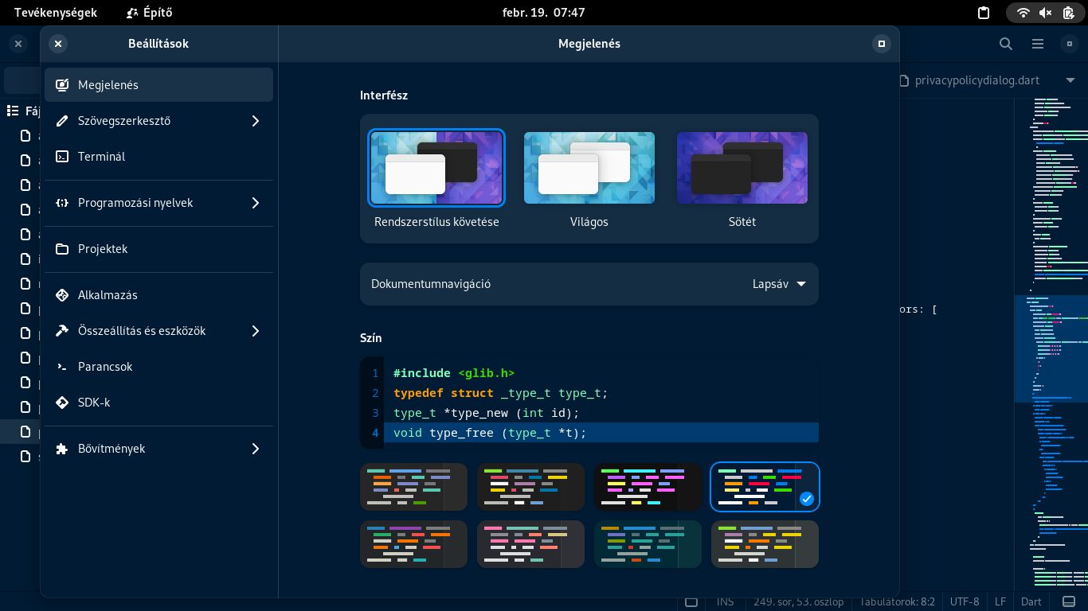Open the Építő app menu in top bar
The image size is (1088, 611).
pyautogui.click(x=150, y=13)
